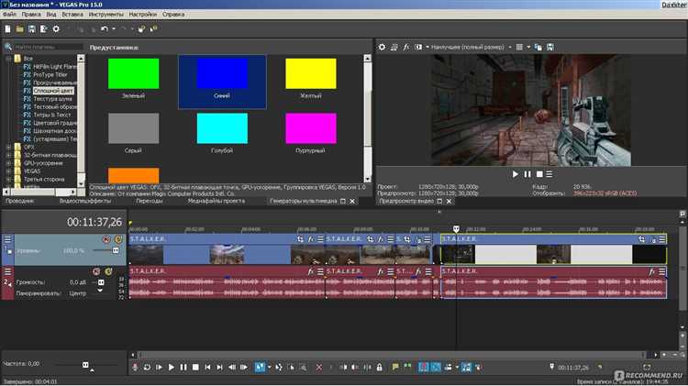This screenshot has width=688, height=386.
Task: Stop the video preview
Action: 539,174
